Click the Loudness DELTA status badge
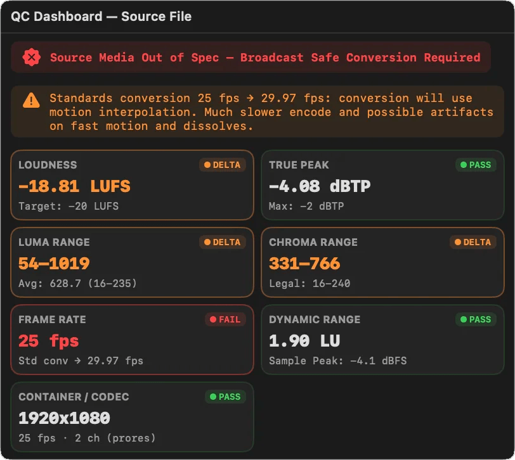The height and width of the screenshot is (460, 515). [223, 165]
